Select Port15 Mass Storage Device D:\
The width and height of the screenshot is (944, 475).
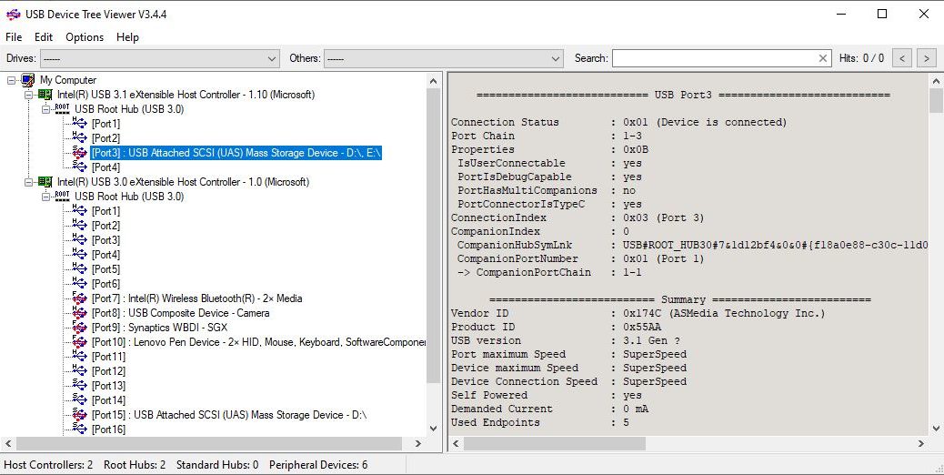click(229, 414)
